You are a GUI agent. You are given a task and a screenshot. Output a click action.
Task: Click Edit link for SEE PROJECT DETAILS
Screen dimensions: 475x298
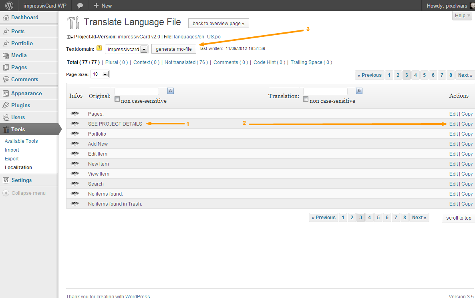click(453, 124)
